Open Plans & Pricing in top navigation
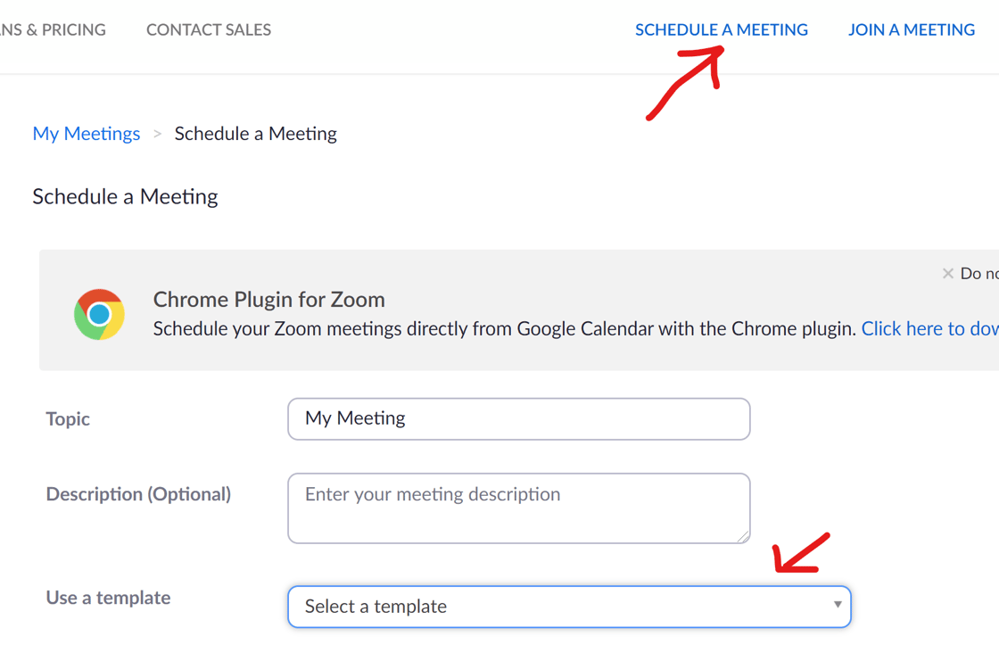Image resolution: width=999 pixels, height=661 pixels. pos(53,30)
